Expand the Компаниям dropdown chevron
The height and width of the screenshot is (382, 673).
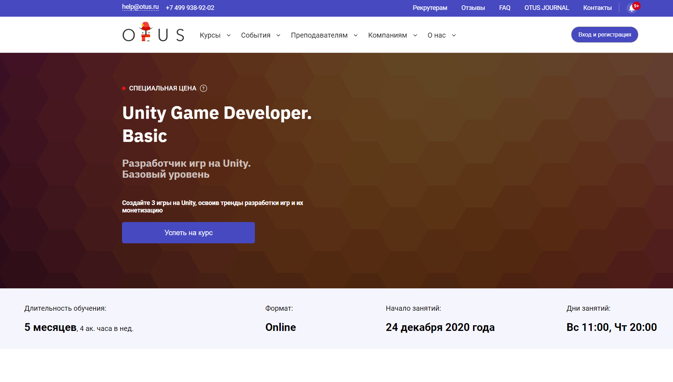[x=415, y=35]
